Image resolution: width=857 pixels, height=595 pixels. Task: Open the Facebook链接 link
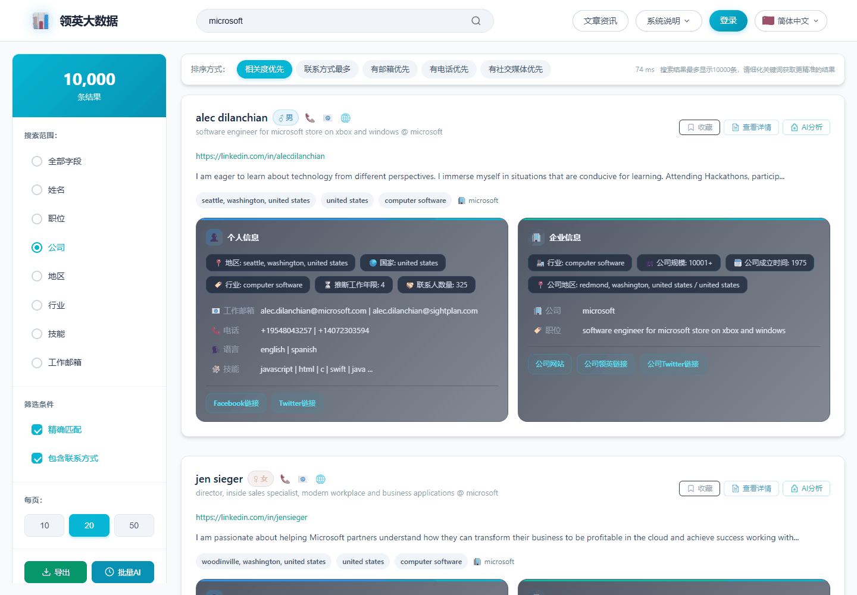tap(236, 403)
